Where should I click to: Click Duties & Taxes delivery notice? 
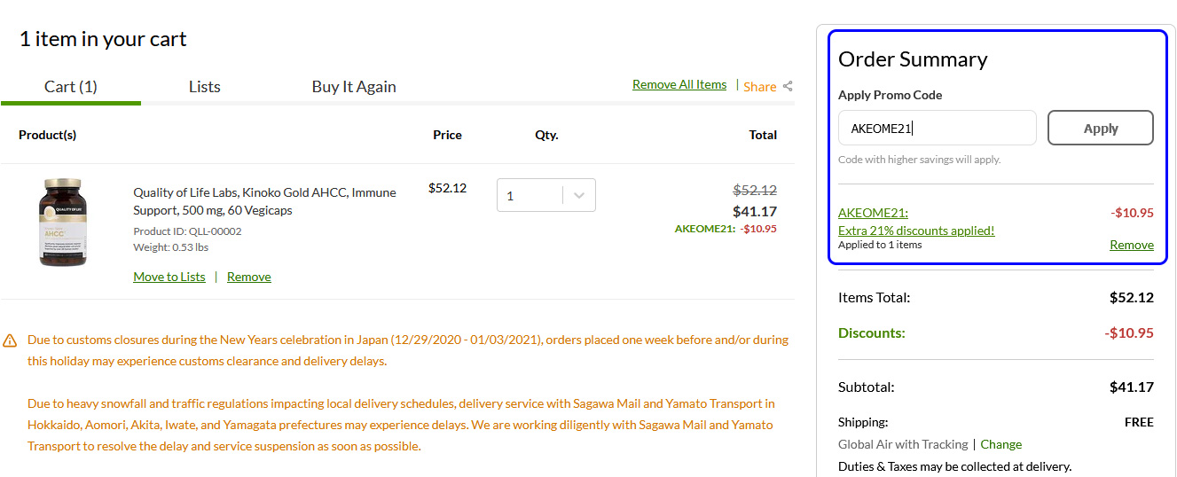954,466
